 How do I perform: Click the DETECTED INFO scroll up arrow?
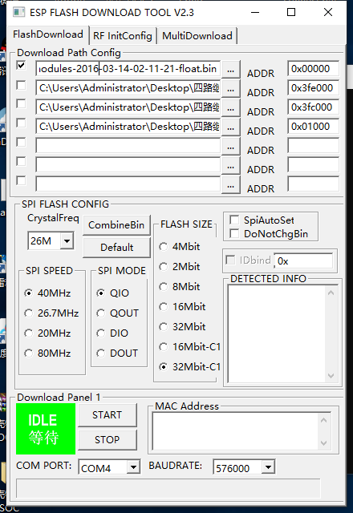pos(331,293)
